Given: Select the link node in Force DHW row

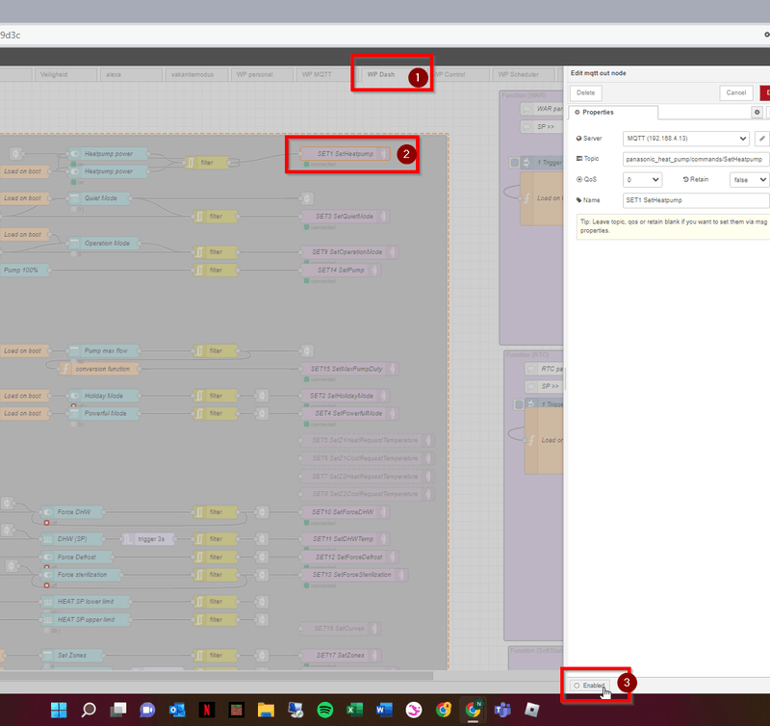Looking at the screenshot, I should [x=262, y=512].
